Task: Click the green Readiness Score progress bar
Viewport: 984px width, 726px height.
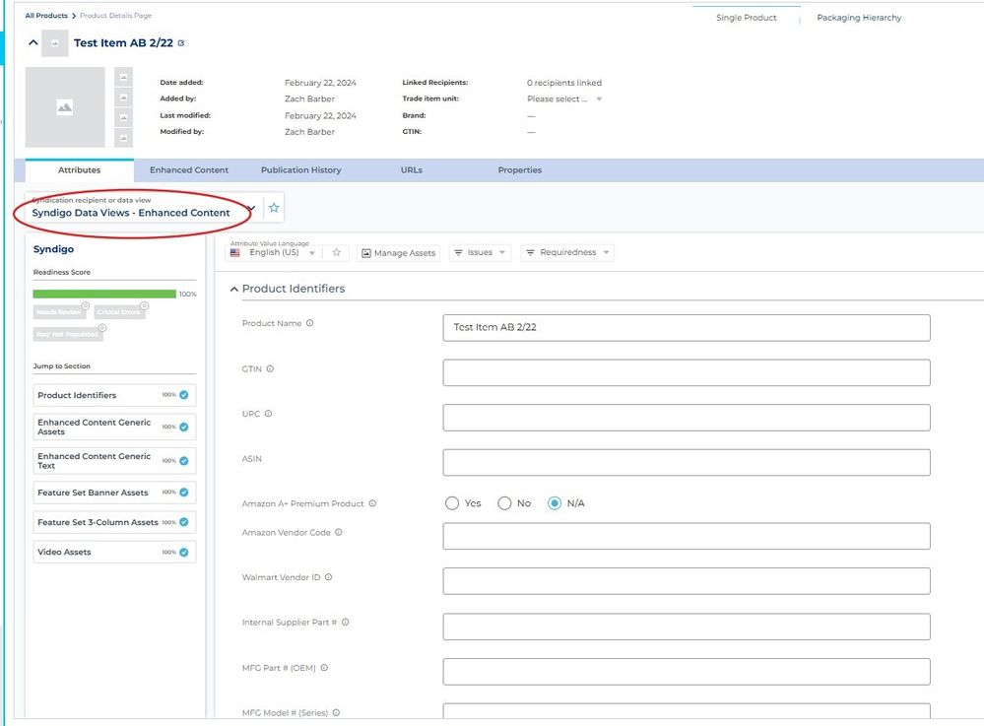Action: tap(104, 294)
